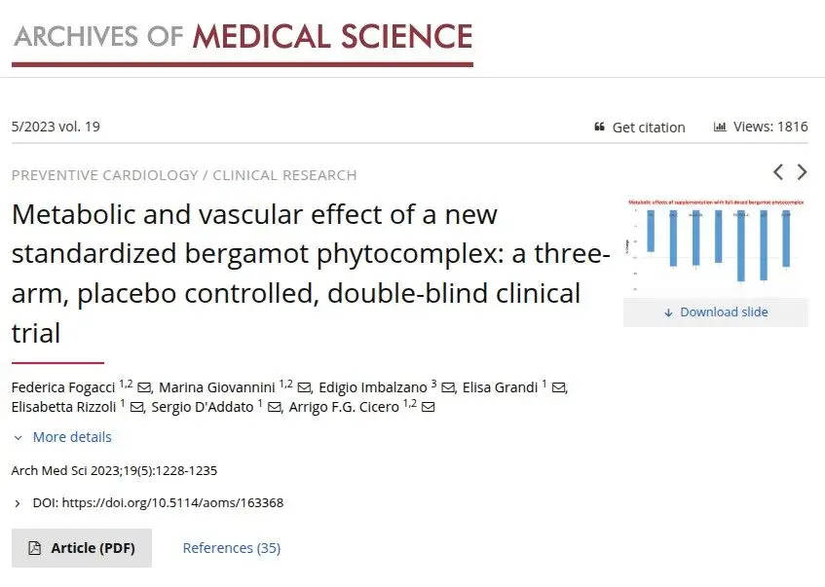825x587 pixels.
Task: Switch to the References (35) tab
Action: pos(232,548)
